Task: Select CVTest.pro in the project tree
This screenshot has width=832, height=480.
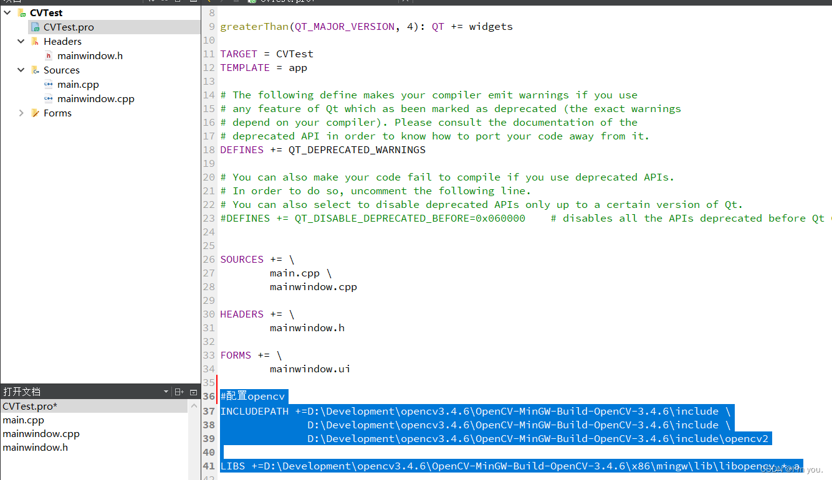Action: pos(69,27)
